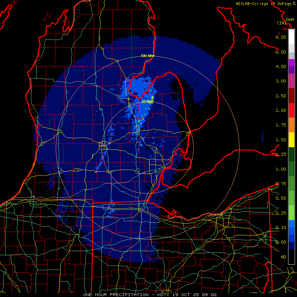Pick the magenta swatch in the color scale
This screenshot has width=297, height=297.
tap(291, 63)
